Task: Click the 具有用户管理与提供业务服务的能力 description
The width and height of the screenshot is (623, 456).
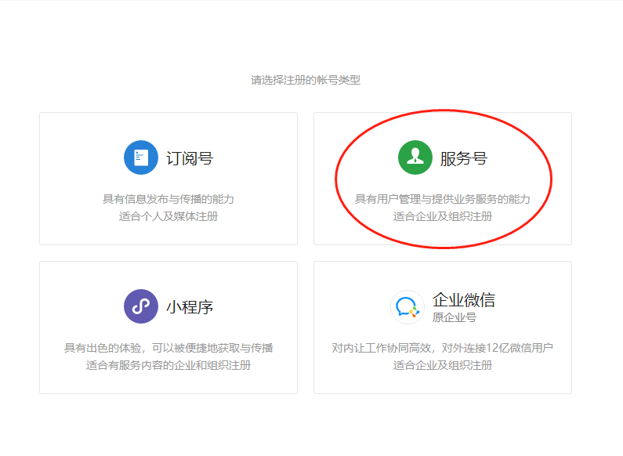Action: click(x=443, y=199)
